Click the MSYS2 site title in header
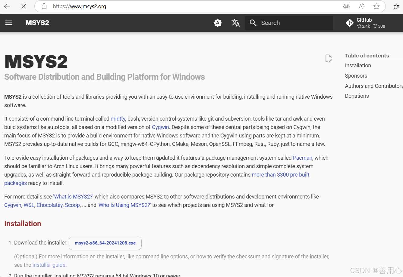The width and height of the screenshot is (403, 277). click(37, 23)
